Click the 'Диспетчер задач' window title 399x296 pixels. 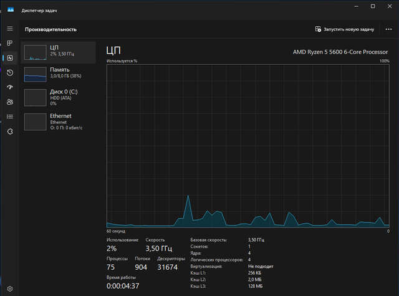39,11
